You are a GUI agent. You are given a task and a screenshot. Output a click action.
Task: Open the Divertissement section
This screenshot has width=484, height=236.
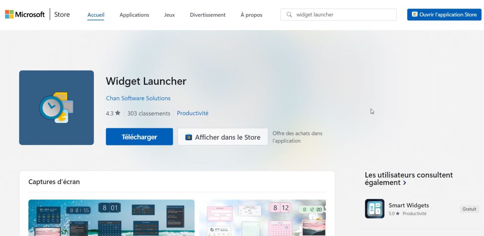tap(208, 15)
